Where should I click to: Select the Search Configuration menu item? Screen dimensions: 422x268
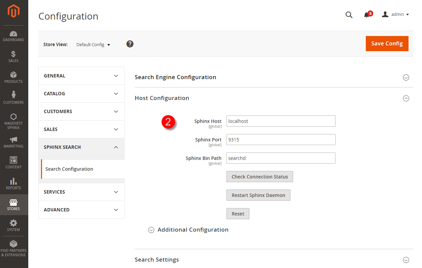69,169
